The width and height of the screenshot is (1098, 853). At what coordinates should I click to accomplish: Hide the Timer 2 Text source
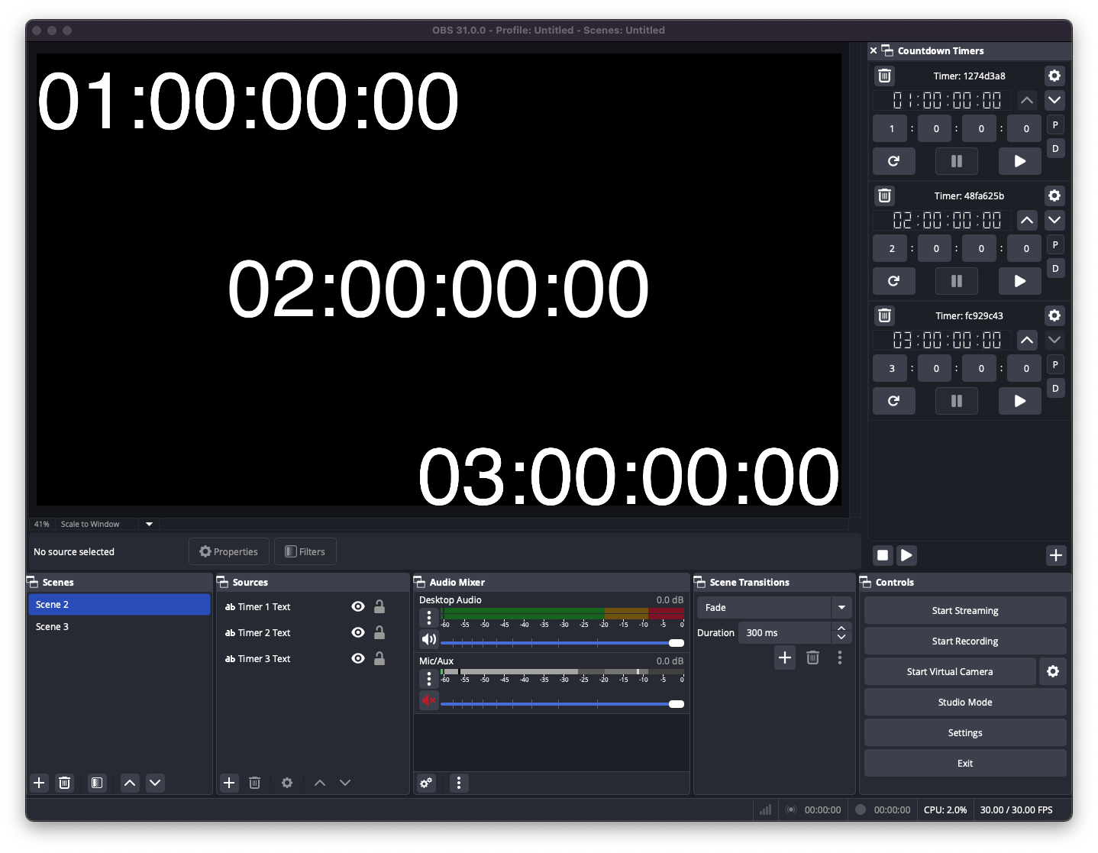357,632
